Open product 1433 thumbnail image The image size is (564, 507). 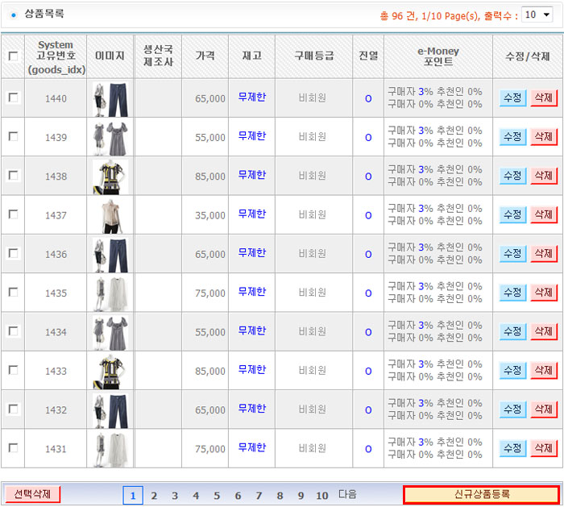pos(110,372)
